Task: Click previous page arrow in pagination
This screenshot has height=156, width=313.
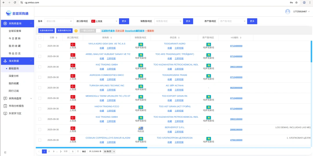Action: [39, 151]
